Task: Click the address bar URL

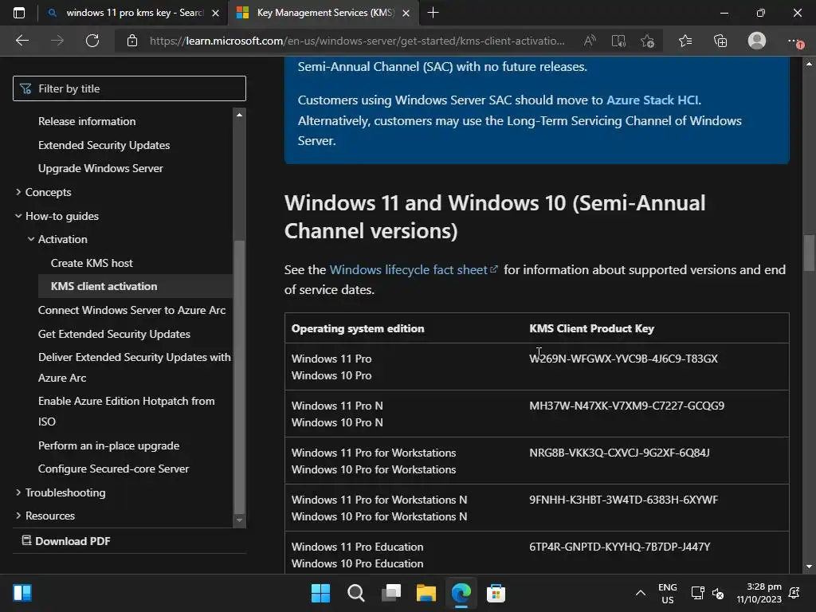Action: (357, 41)
